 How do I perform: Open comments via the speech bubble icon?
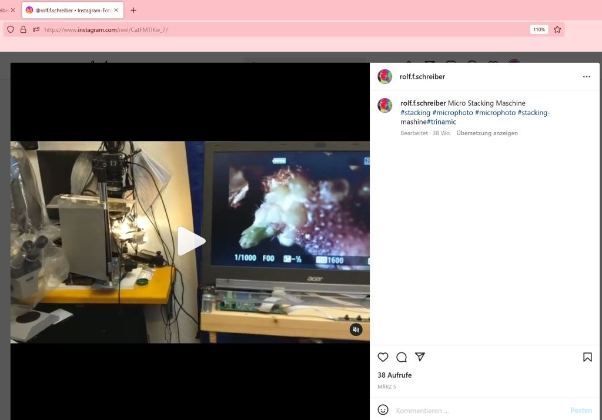(x=402, y=357)
